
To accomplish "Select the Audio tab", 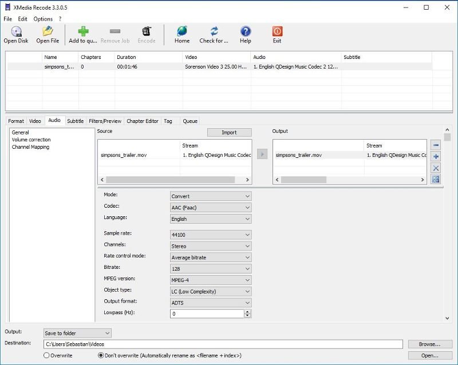I will (x=54, y=120).
